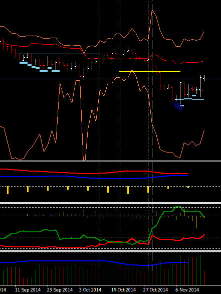Select the long light-blue line above the September candles

tap(60, 54)
